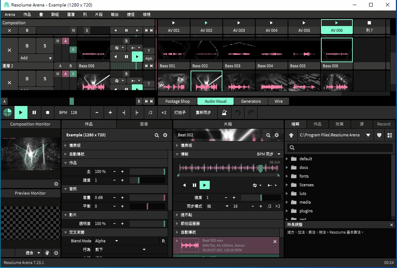The height and width of the screenshot is (268, 397).
Task: Clear 圖層 2 with its X button
Action: click(x=9, y=50)
